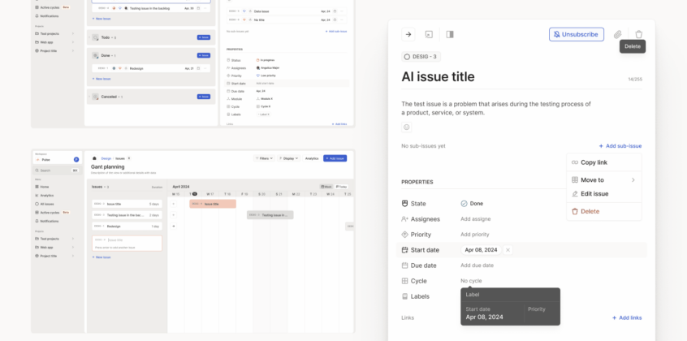This screenshot has width=687, height=341.
Task: Click the paperclip attachment icon
Action: click(x=617, y=34)
